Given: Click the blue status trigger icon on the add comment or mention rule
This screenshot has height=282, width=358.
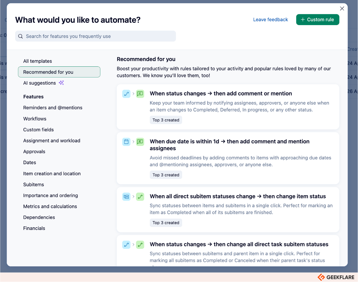Looking at the screenshot, I should pos(126,94).
